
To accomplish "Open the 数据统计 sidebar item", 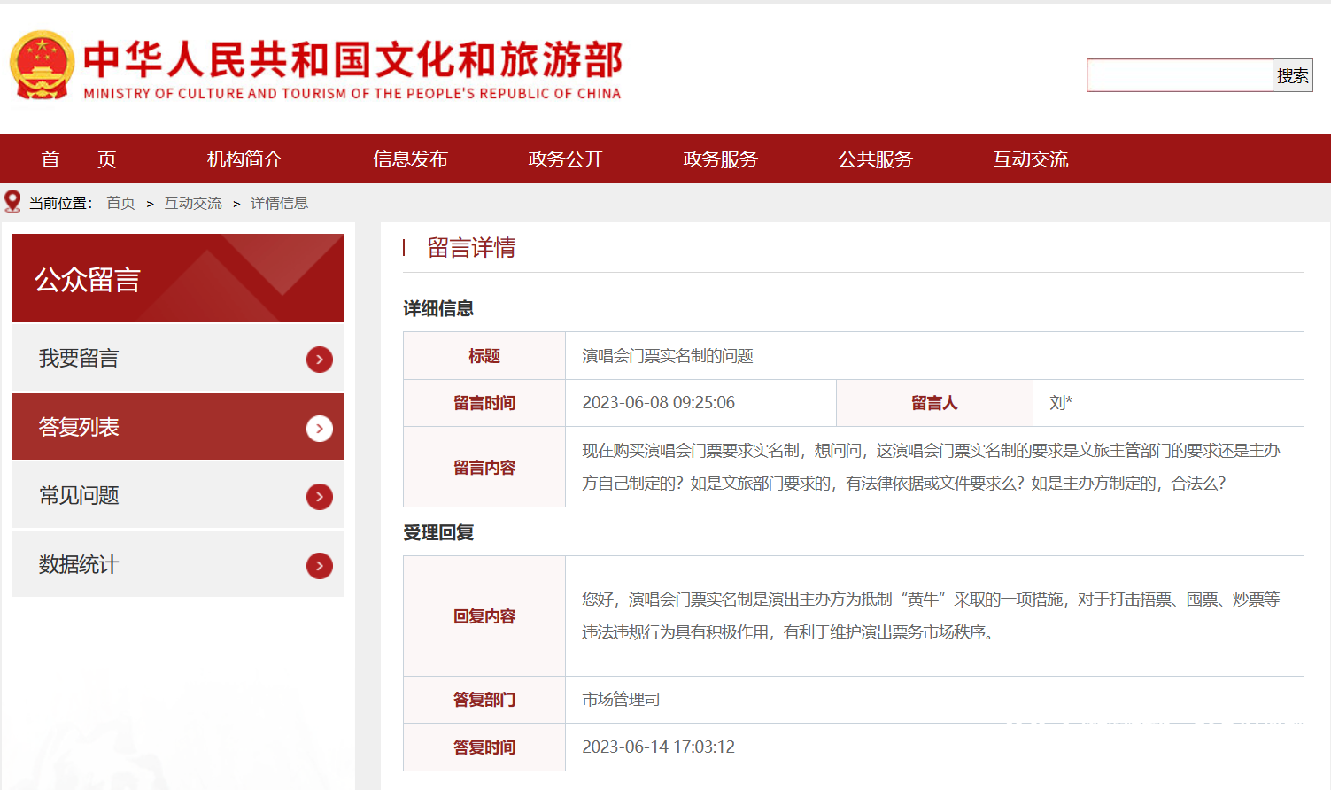I will click(178, 564).
